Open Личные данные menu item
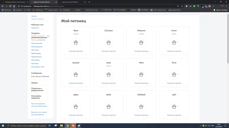The height and width of the screenshot is (128, 229). click(37, 43)
